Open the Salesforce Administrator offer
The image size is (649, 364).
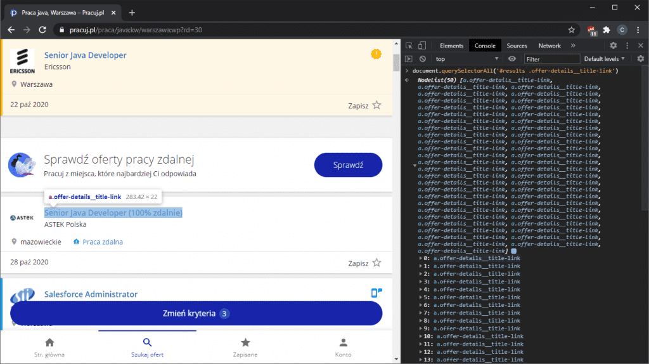click(x=91, y=294)
